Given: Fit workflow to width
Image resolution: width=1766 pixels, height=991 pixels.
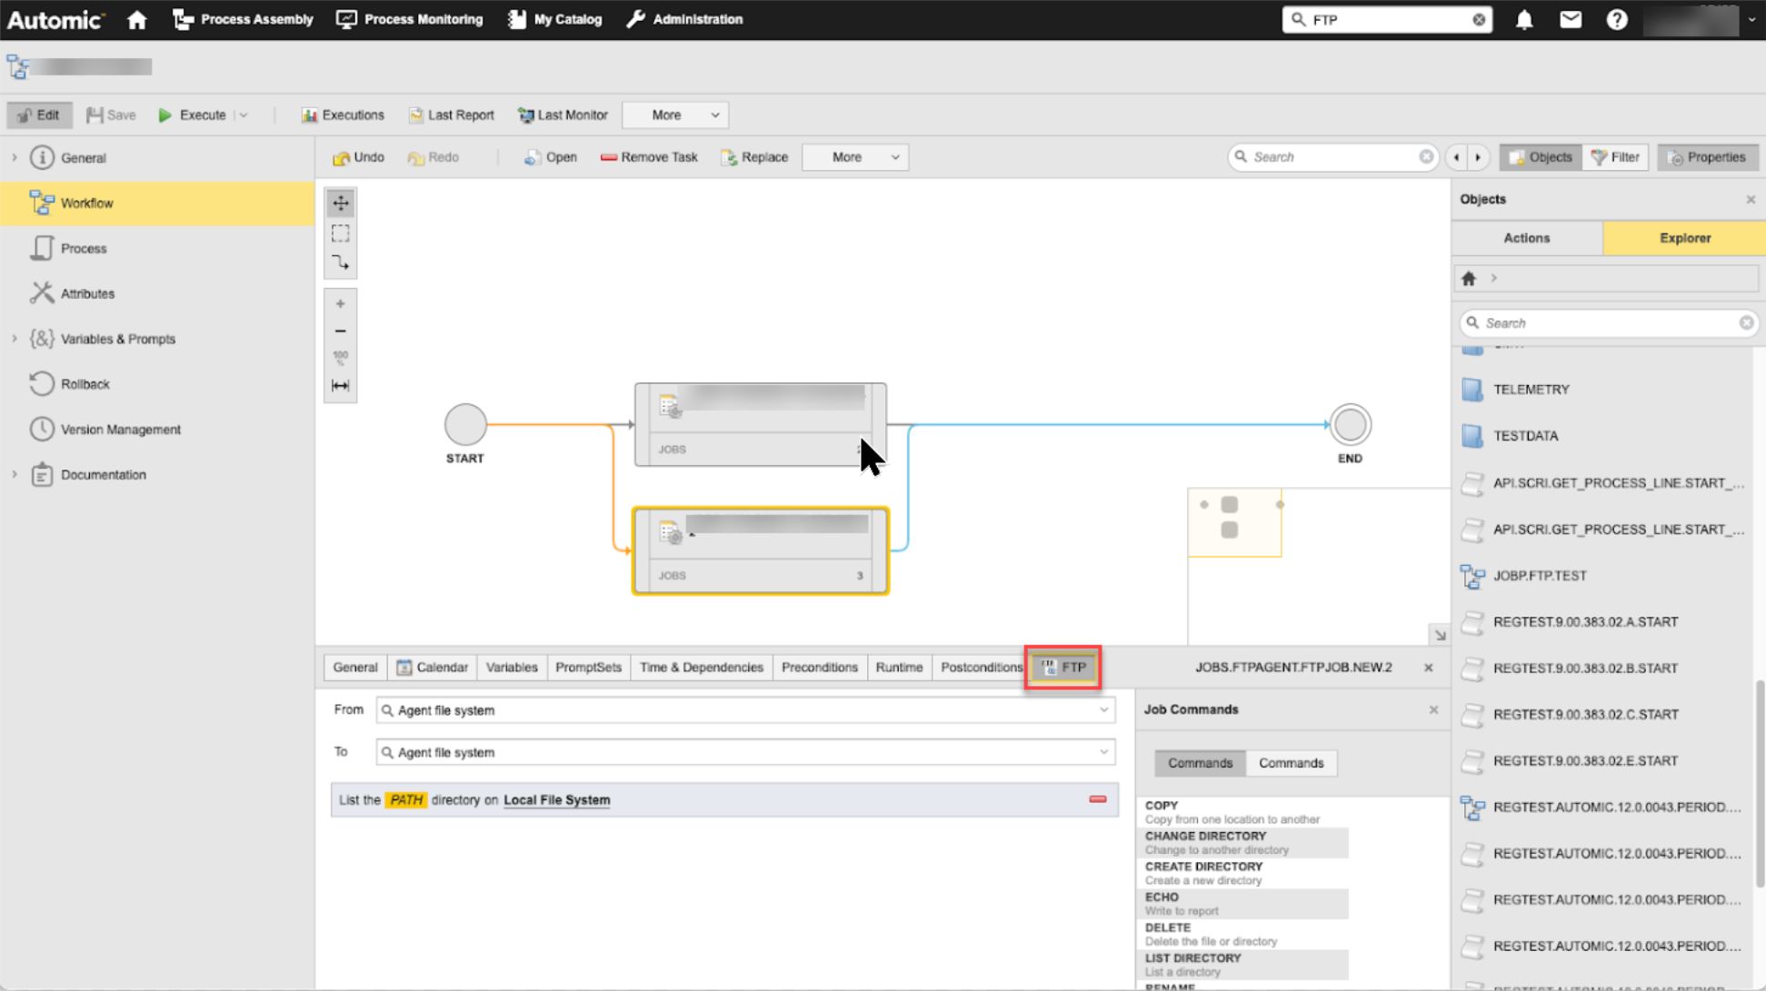Looking at the screenshot, I should [341, 386].
